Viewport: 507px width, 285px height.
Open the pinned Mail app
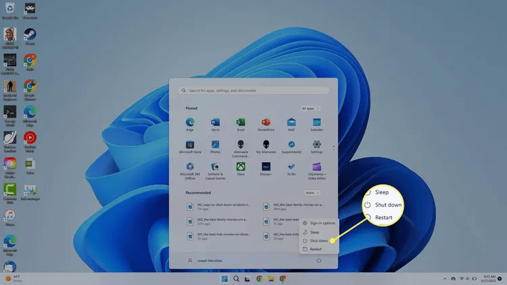click(x=291, y=124)
